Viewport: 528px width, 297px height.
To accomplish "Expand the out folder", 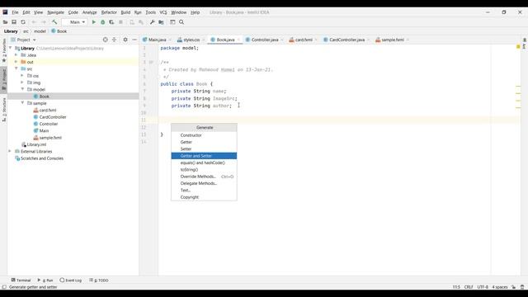I will (x=16, y=62).
